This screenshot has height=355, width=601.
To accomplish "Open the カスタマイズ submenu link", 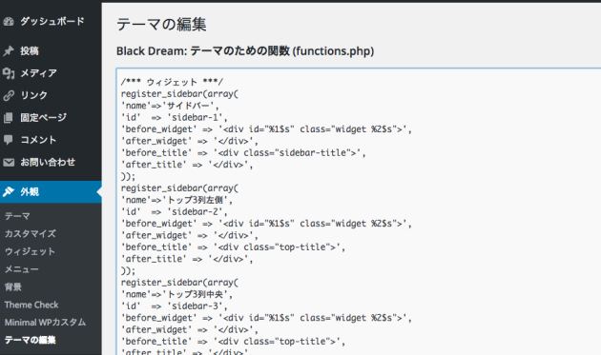I will click(x=31, y=234).
